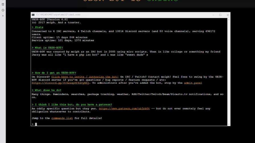This screenshot has width=255, height=143.
Task: Click the C:\WINDOWS\system32\cmd.exe title text
Action: [x=58, y=14]
